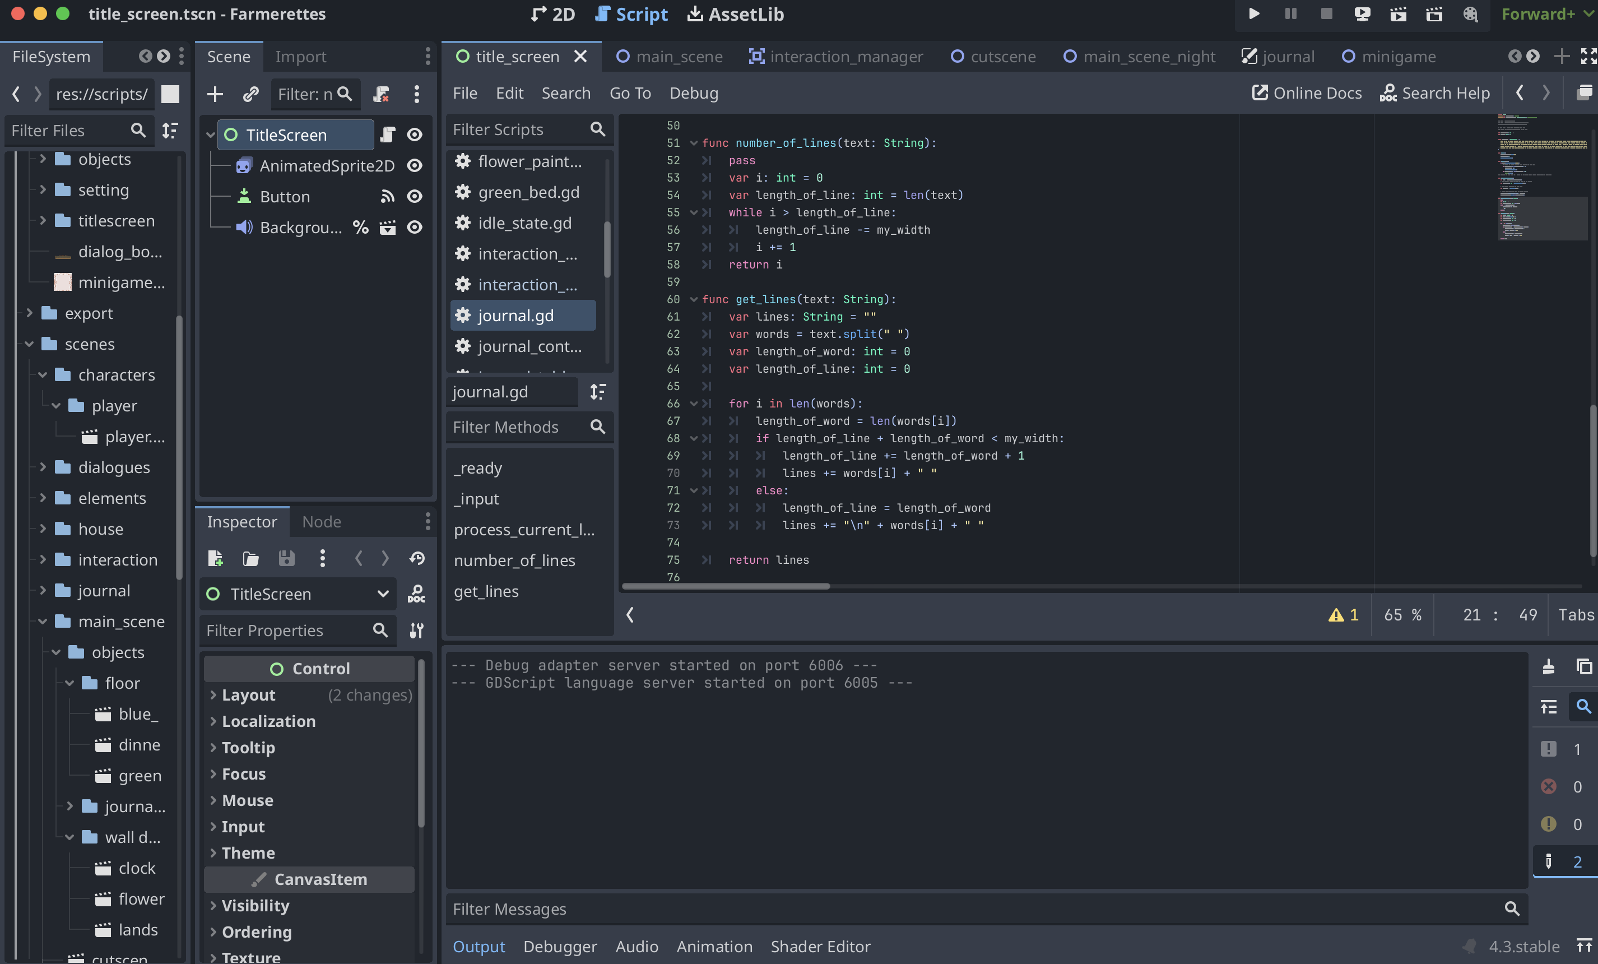Open Inspector history icon

click(x=417, y=558)
